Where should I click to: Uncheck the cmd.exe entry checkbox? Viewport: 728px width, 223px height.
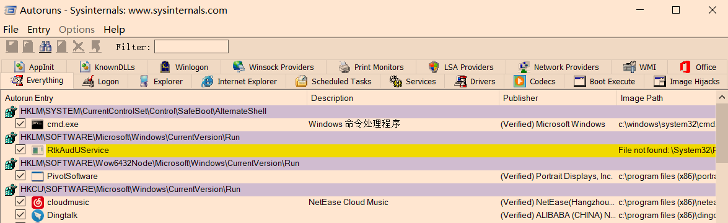[20, 124]
